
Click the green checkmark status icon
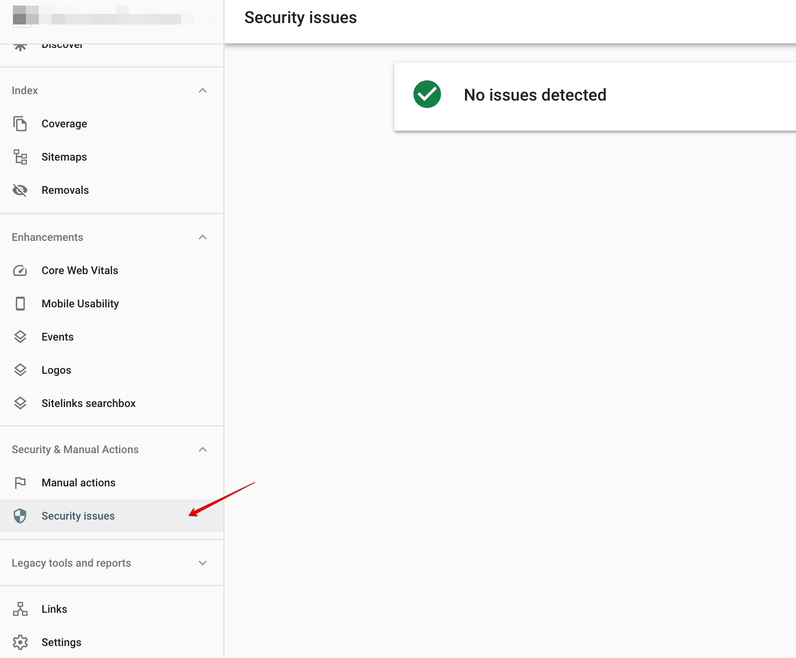point(427,95)
